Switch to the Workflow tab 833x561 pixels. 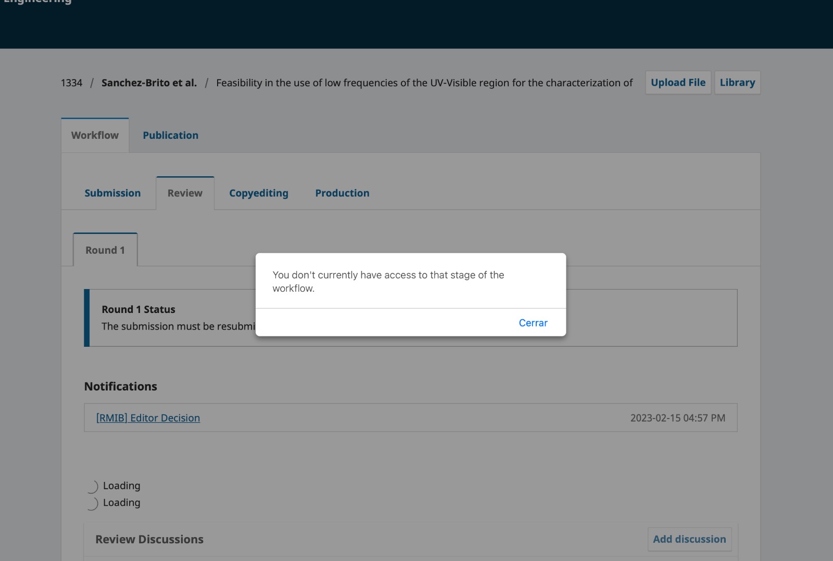[95, 135]
